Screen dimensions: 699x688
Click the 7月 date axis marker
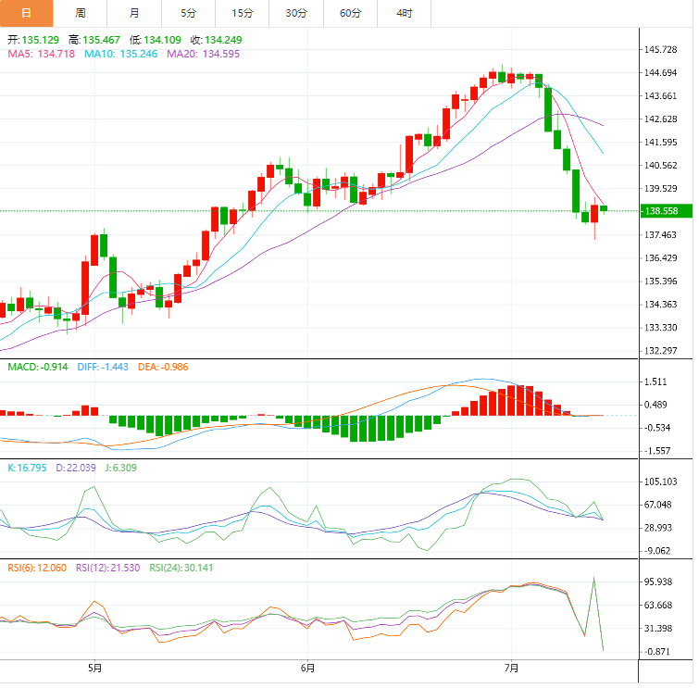pos(511,668)
